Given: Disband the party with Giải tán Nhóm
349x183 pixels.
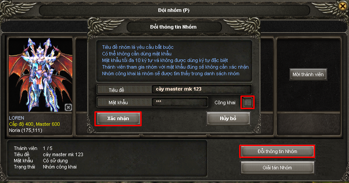Looking at the screenshot, I should (277, 168).
